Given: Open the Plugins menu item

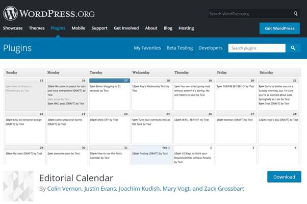Looking at the screenshot, I should (x=58, y=28).
